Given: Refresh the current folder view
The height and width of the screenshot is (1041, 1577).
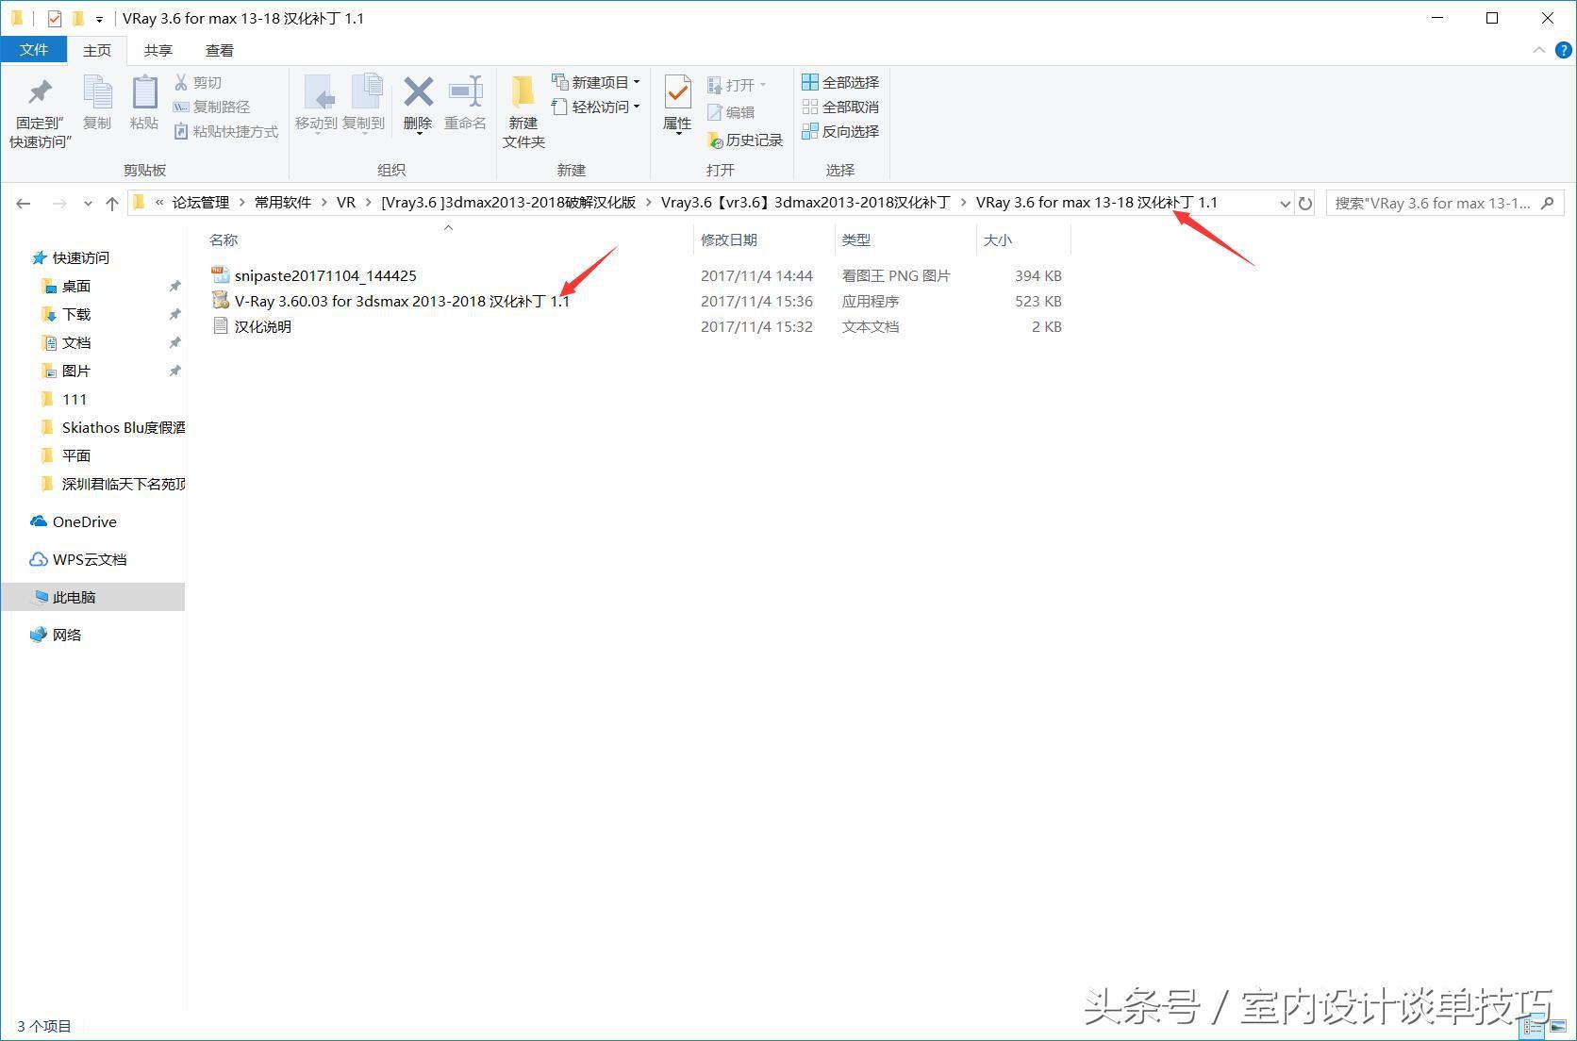Looking at the screenshot, I should 1305,203.
